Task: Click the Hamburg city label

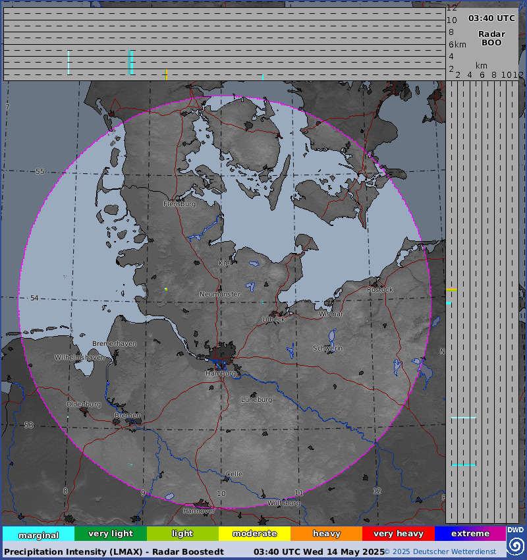Action: [x=220, y=373]
